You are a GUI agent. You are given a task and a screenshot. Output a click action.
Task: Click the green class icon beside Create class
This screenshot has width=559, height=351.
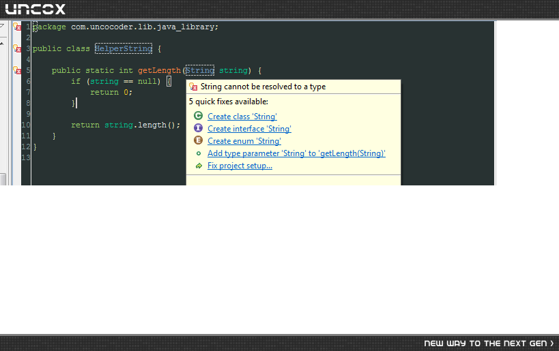coord(198,116)
